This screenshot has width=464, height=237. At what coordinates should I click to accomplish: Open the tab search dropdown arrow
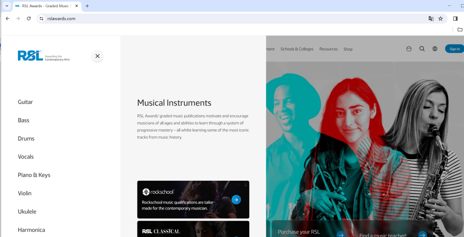point(7,6)
